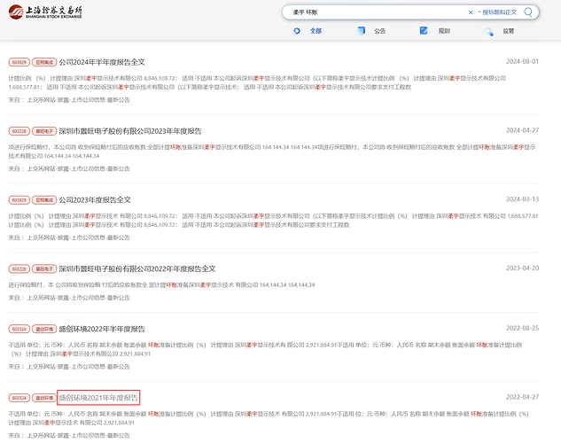The height and width of the screenshot is (443, 561).
Task: Click 盛剑环境 tag beside 2021年年度报告
Action: [x=44, y=398]
